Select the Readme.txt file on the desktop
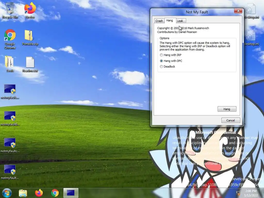Viewport: 264px width, 198px height. coord(30,64)
